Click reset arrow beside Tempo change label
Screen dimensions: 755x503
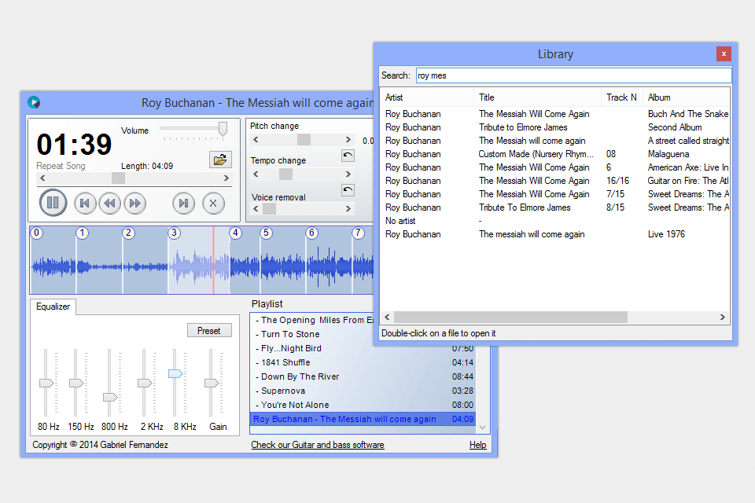point(348,156)
